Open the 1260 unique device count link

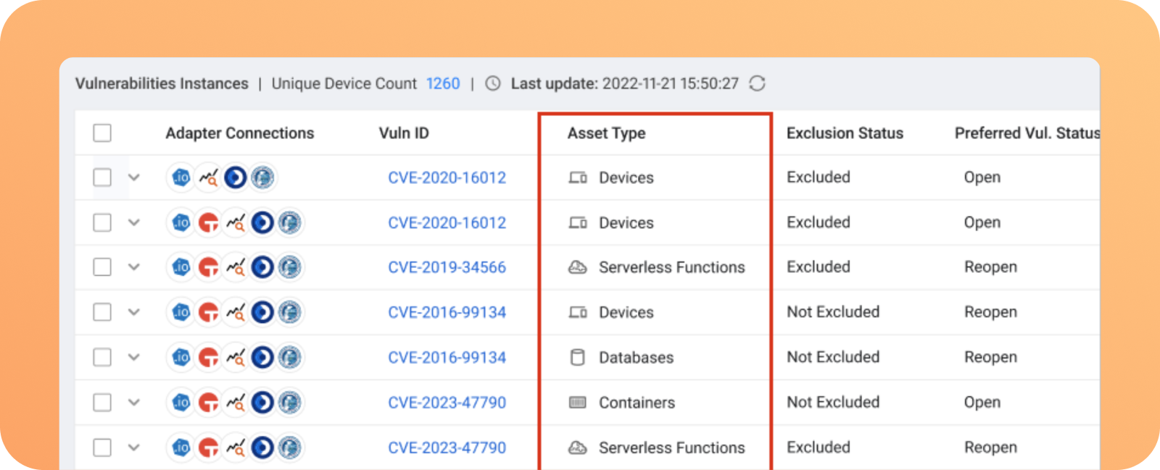(x=443, y=83)
